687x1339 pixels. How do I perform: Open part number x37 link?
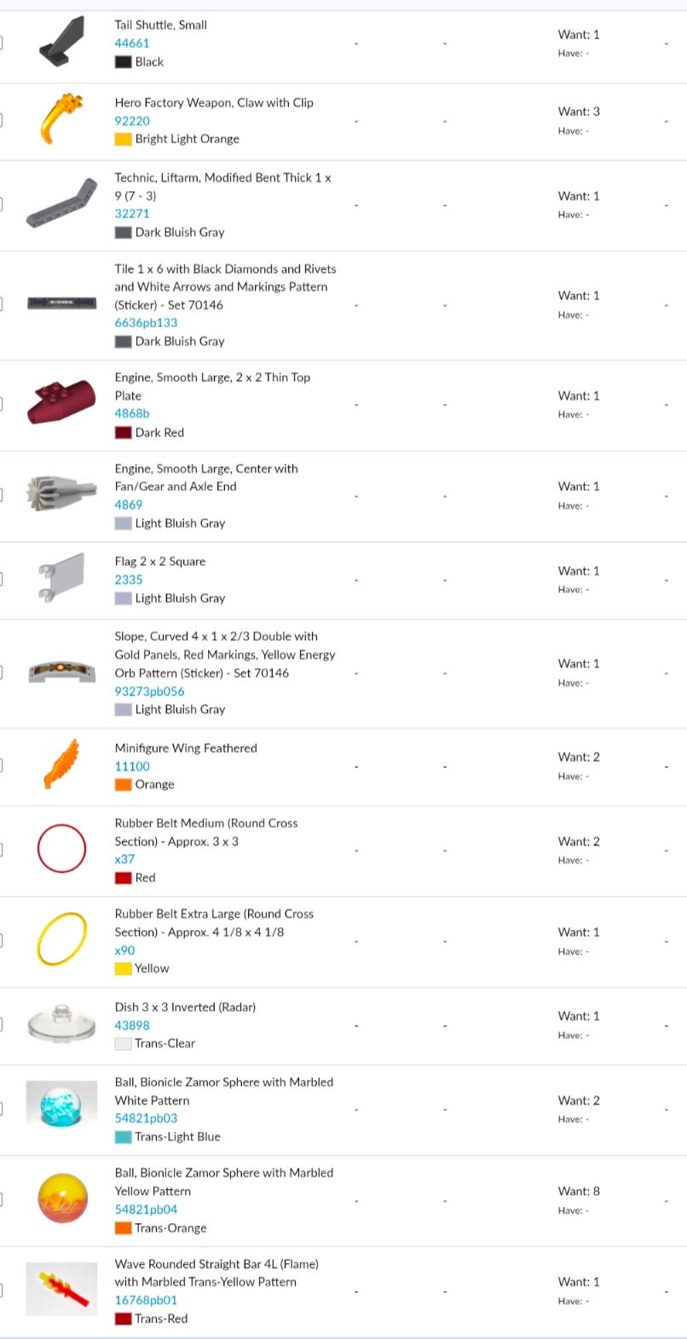click(125, 859)
